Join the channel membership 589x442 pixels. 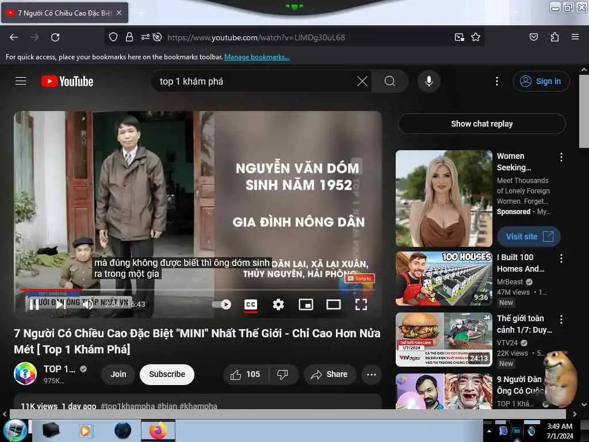pos(118,374)
